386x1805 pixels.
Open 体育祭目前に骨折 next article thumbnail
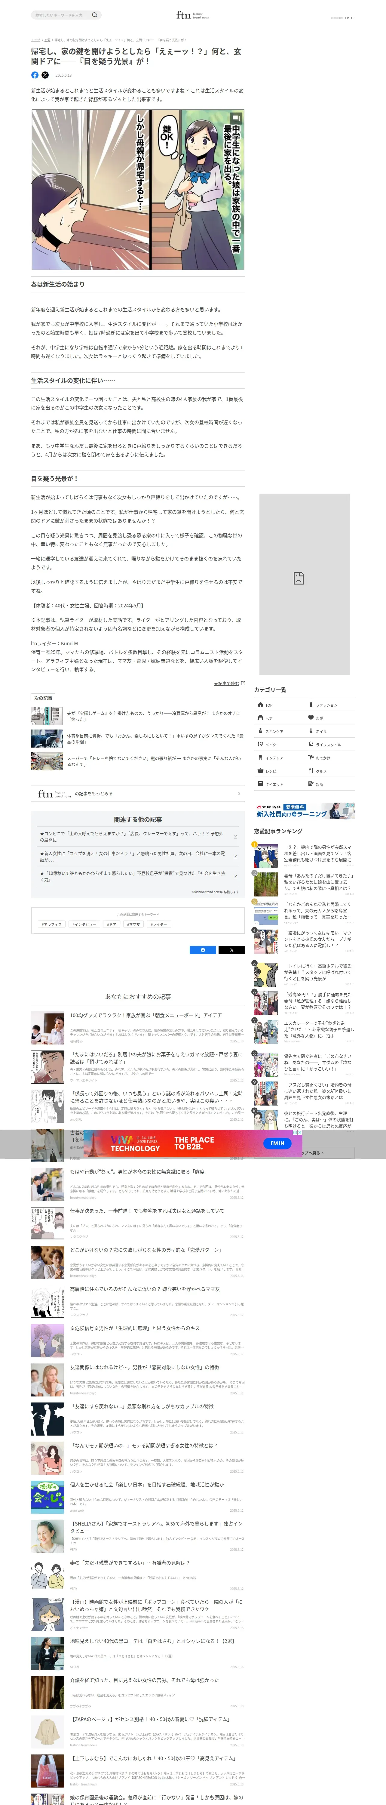click(x=47, y=739)
